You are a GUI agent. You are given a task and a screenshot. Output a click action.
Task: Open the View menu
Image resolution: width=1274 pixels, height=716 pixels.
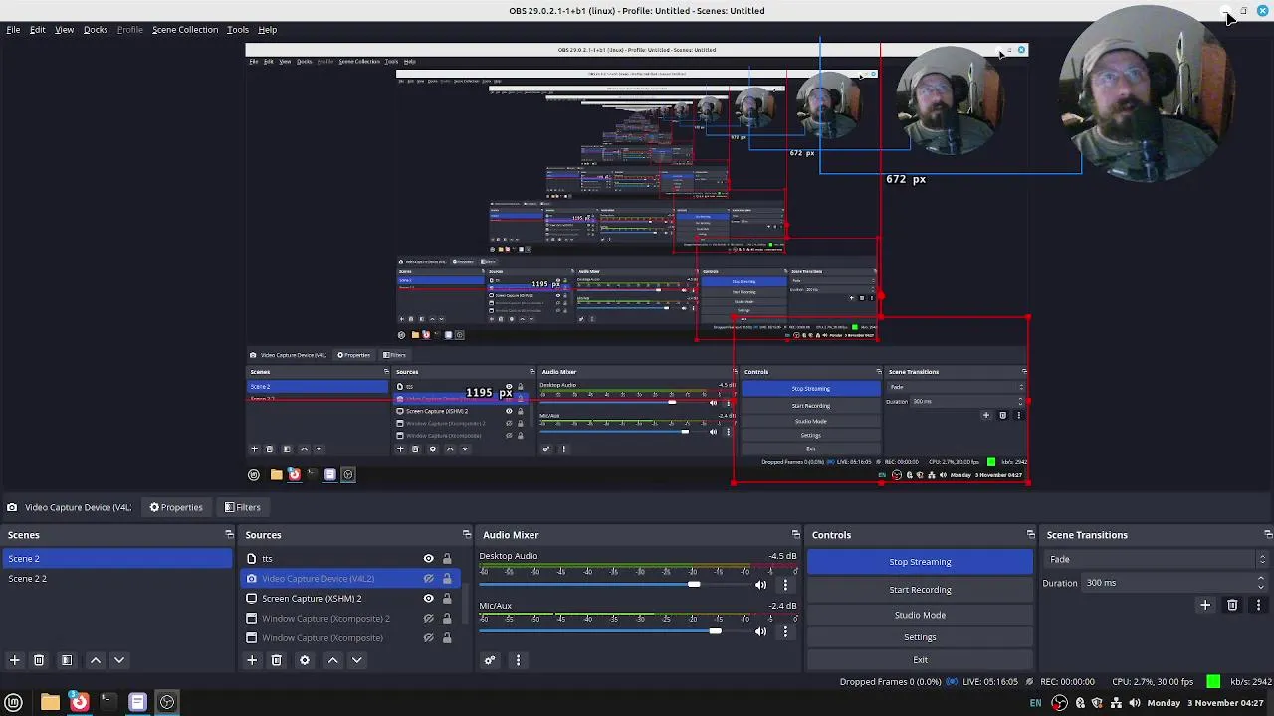64,30
